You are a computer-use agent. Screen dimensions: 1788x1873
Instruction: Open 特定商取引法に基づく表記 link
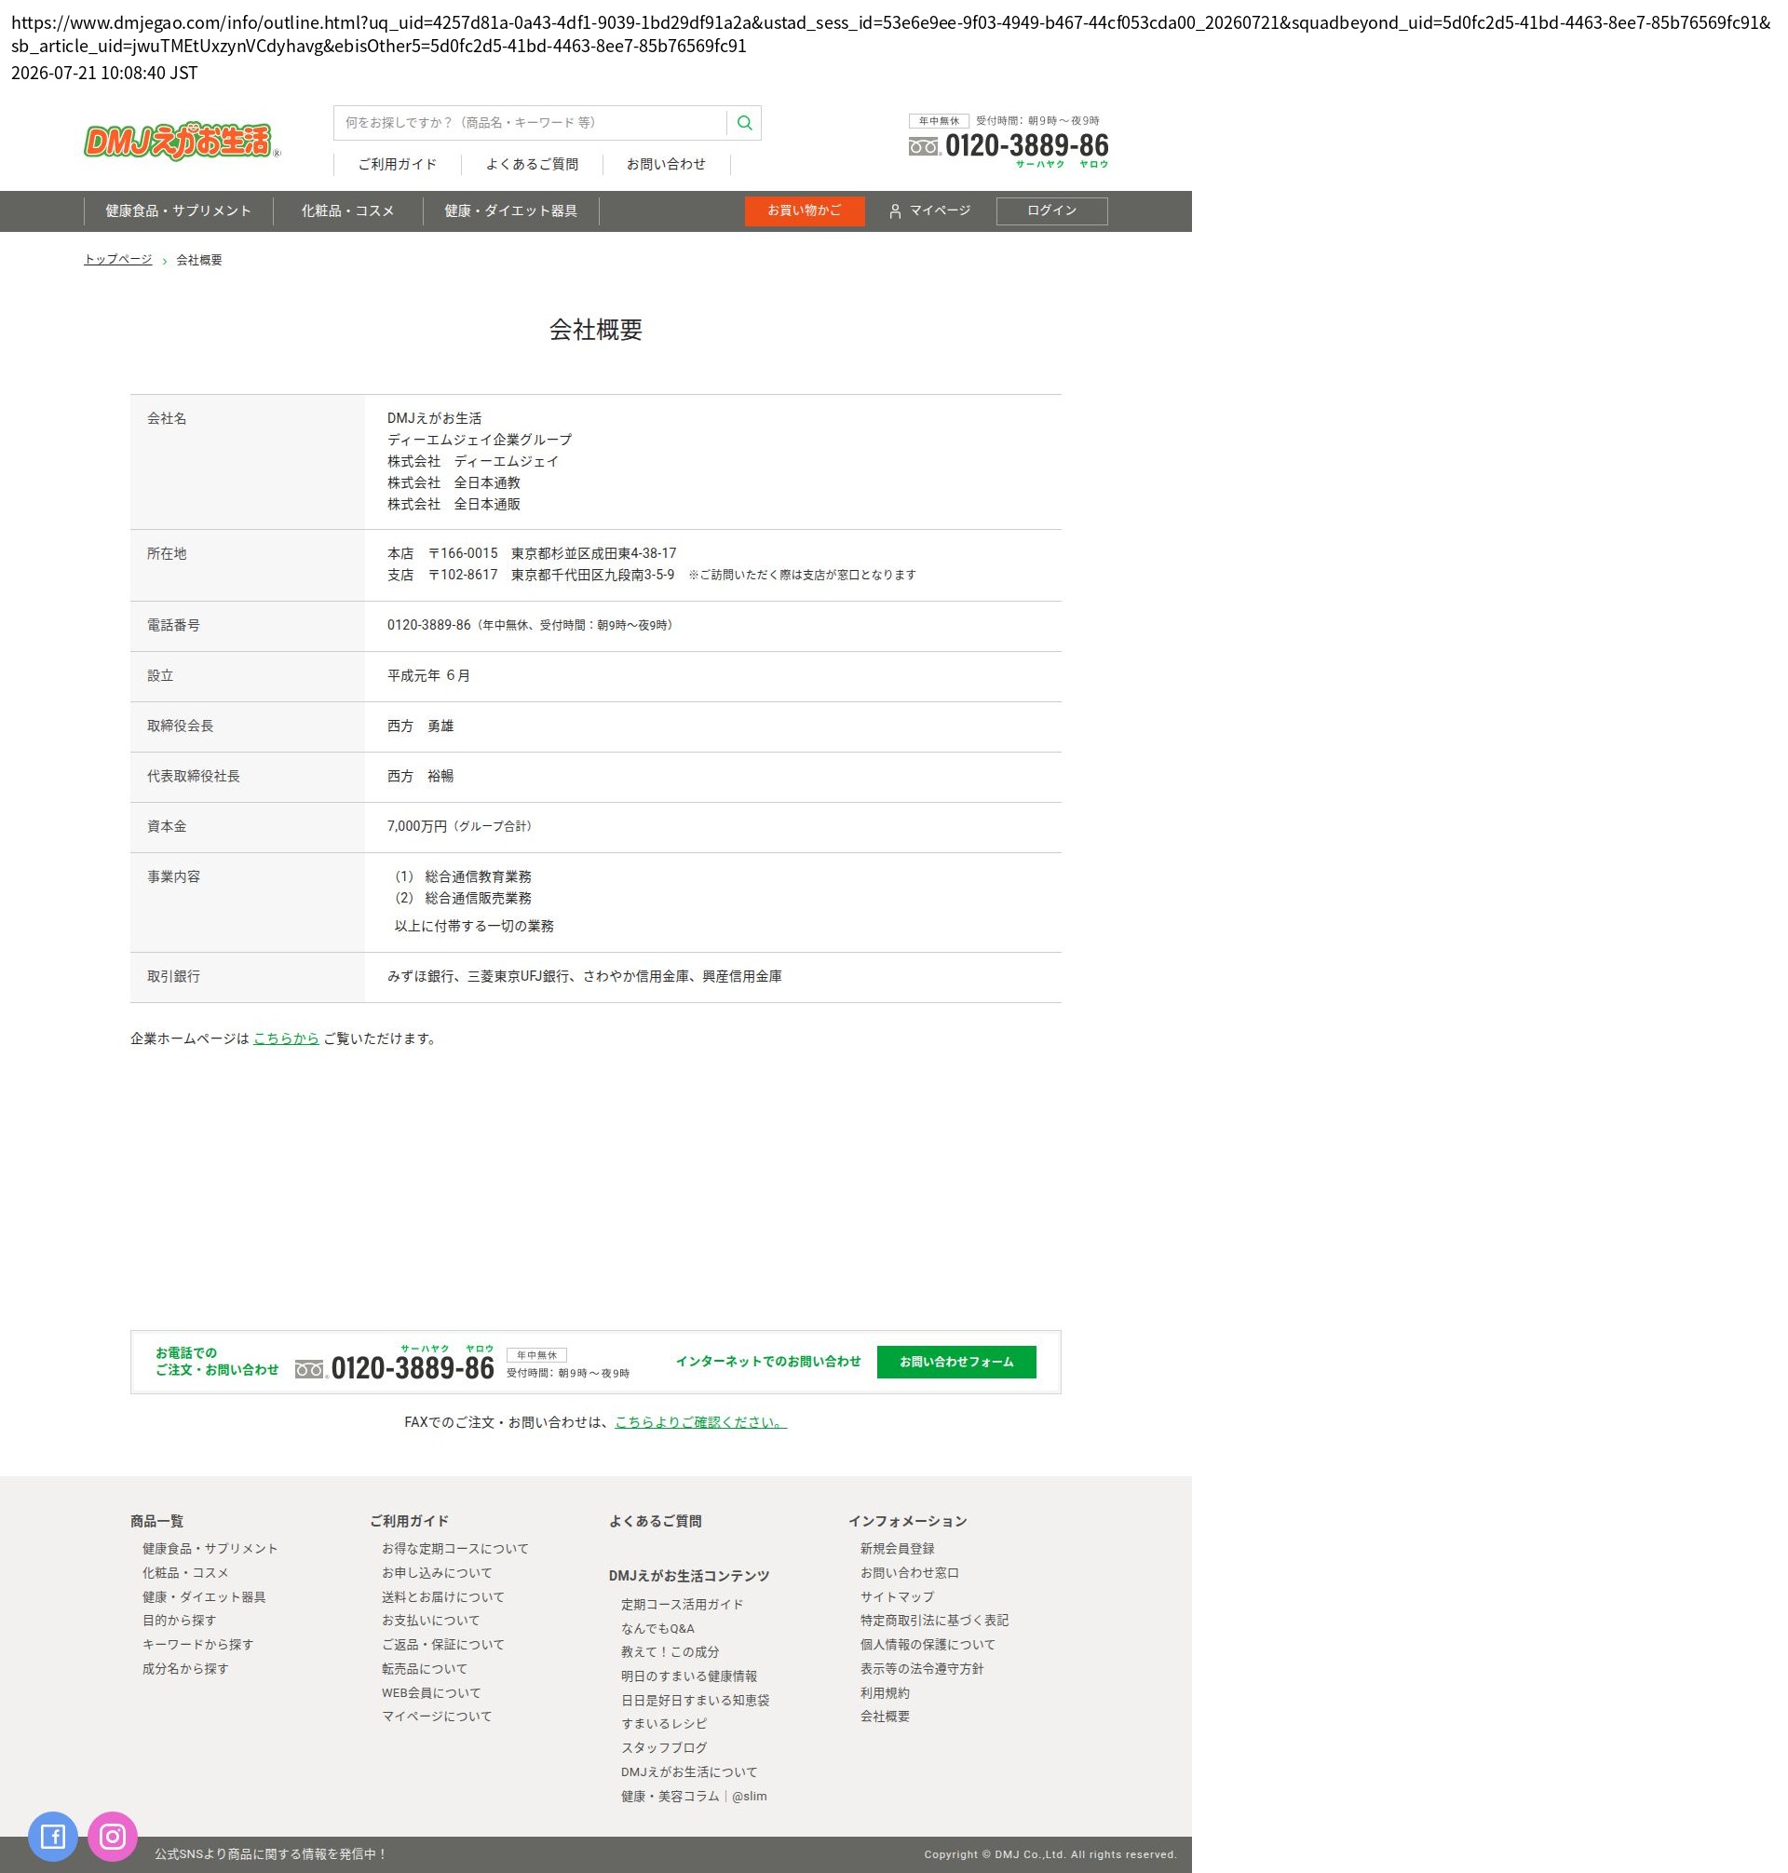[935, 1620]
